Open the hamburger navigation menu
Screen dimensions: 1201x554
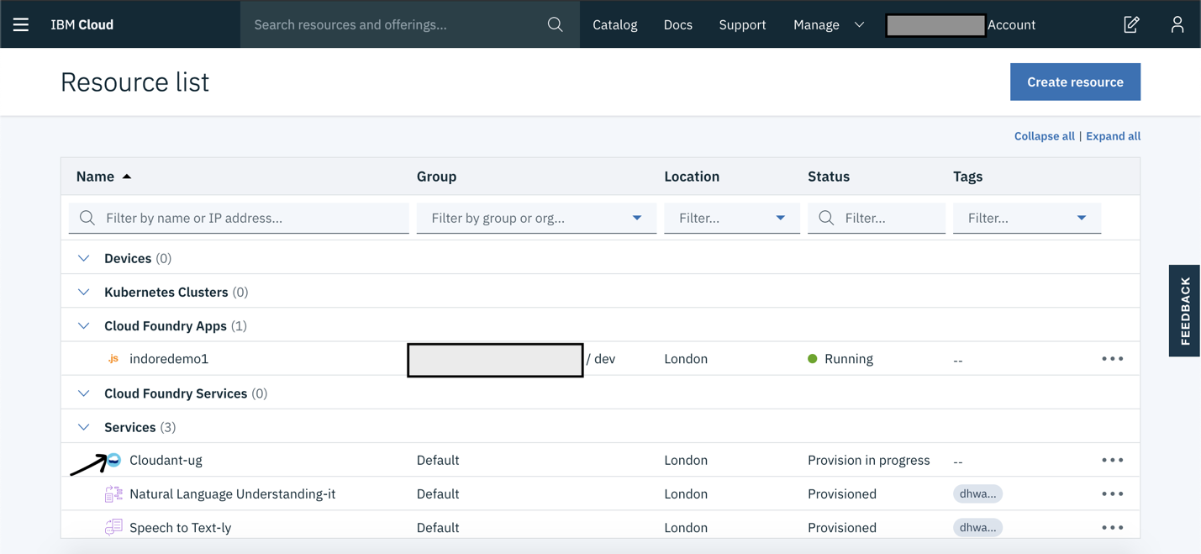pyautogui.click(x=21, y=24)
